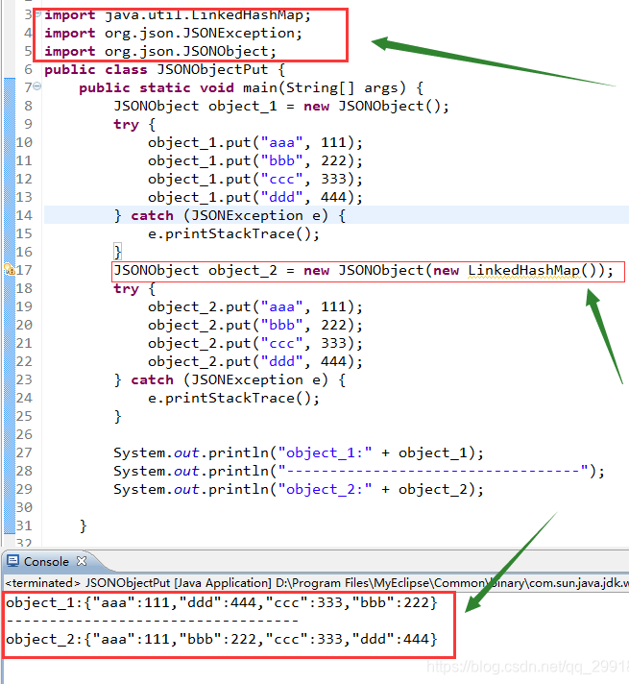Click the warning marker beside line 17
The height and width of the screenshot is (684, 629).
coord(10,270)
